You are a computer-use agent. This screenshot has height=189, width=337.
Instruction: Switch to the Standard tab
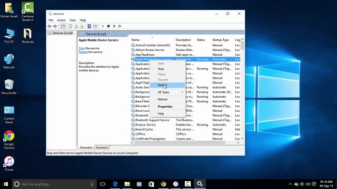coord(102,148)
